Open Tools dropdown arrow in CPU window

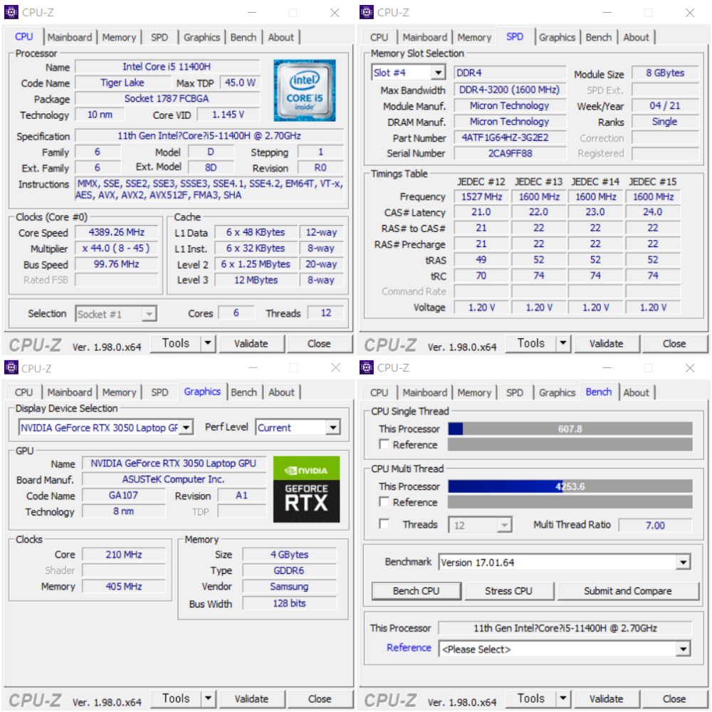point(208,343)
